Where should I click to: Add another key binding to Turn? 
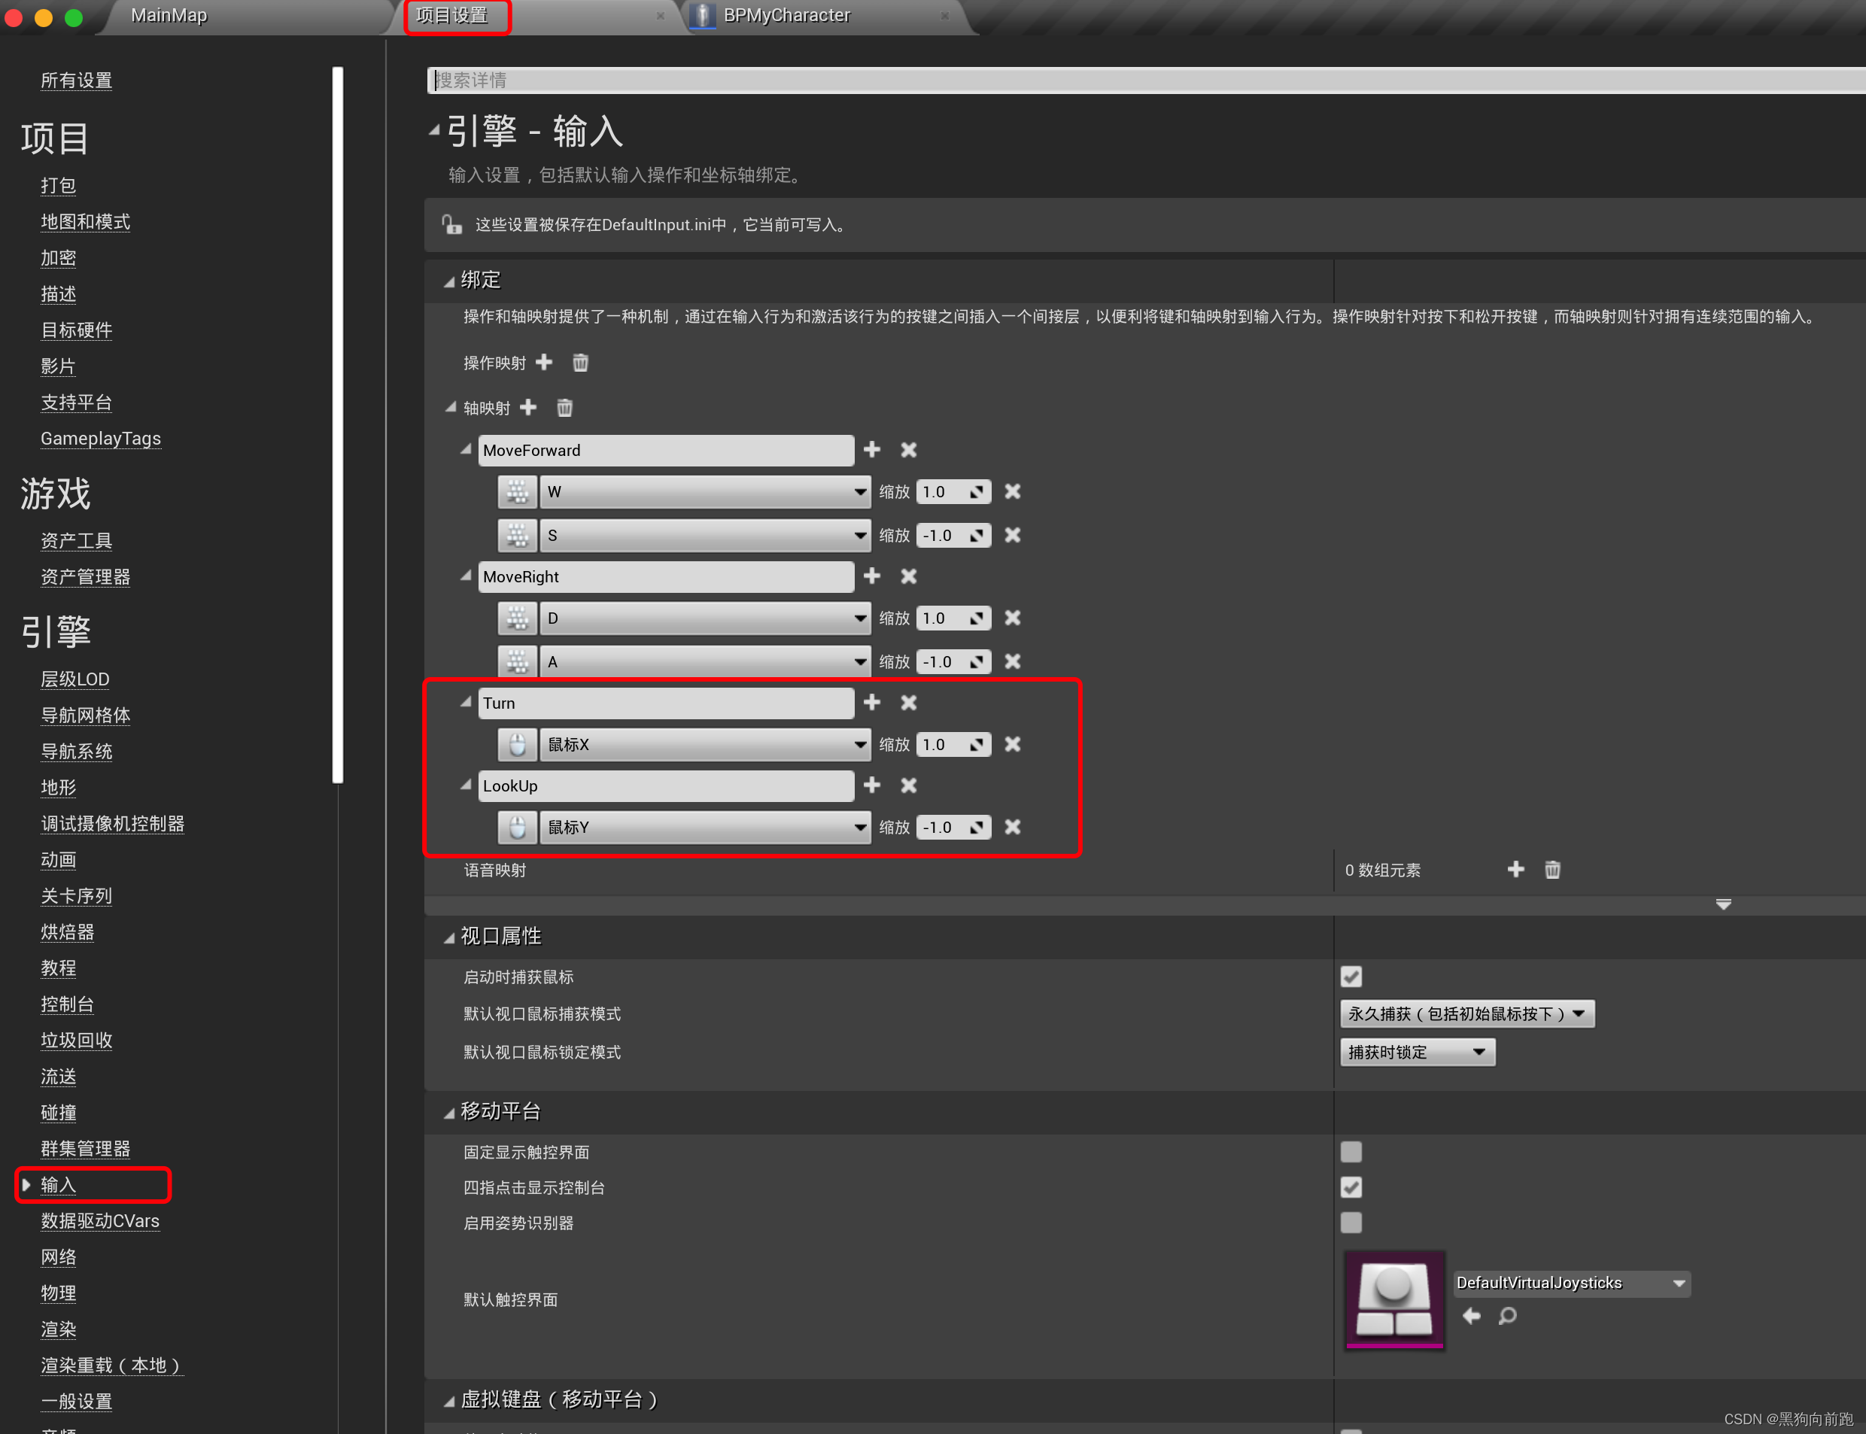[871, 703]
